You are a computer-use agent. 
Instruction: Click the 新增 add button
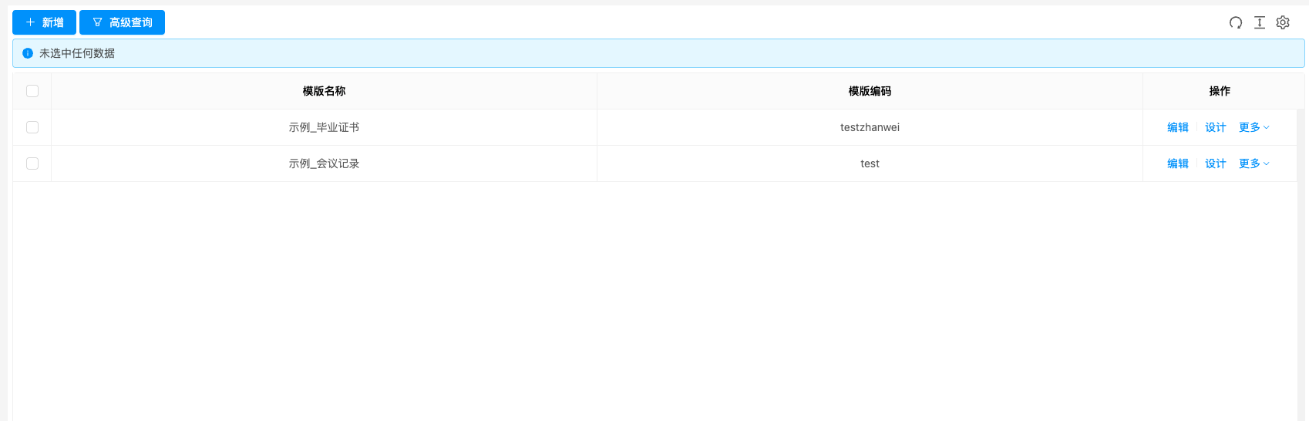tap(44, 22)
